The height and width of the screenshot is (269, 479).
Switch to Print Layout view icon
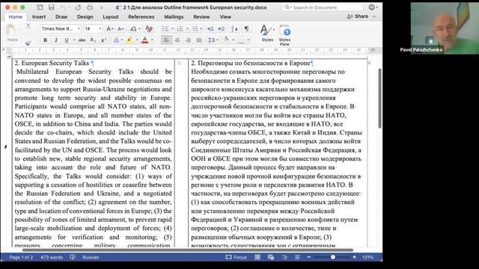coord(257,257)
